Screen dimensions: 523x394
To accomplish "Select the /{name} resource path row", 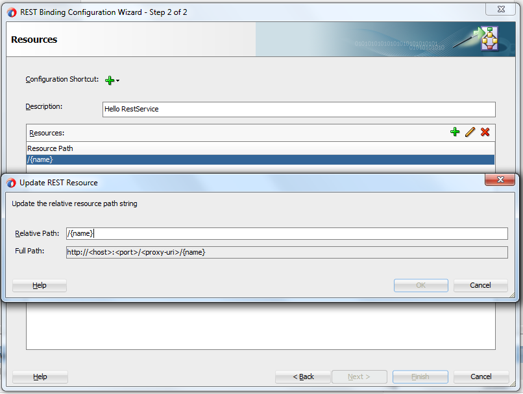I will click(x=260, y=159).
